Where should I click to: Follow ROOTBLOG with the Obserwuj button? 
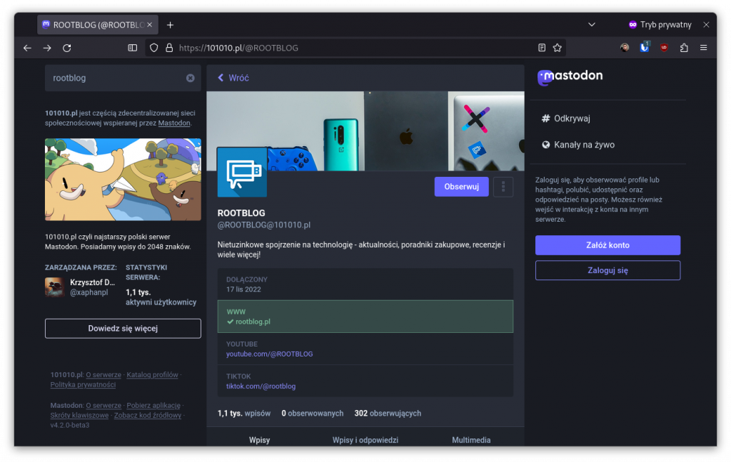point(461,186)
